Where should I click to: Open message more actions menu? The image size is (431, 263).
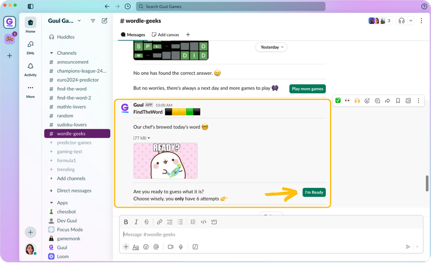tap(418, 101)
